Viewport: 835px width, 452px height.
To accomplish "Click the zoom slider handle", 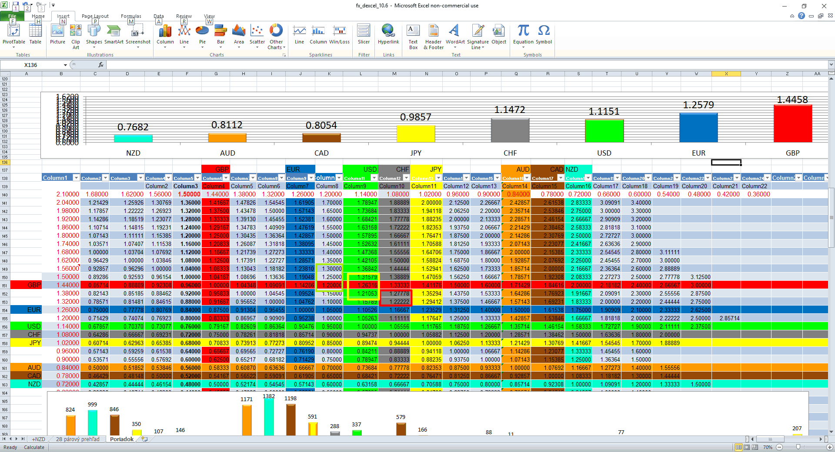I will [798, 447].
